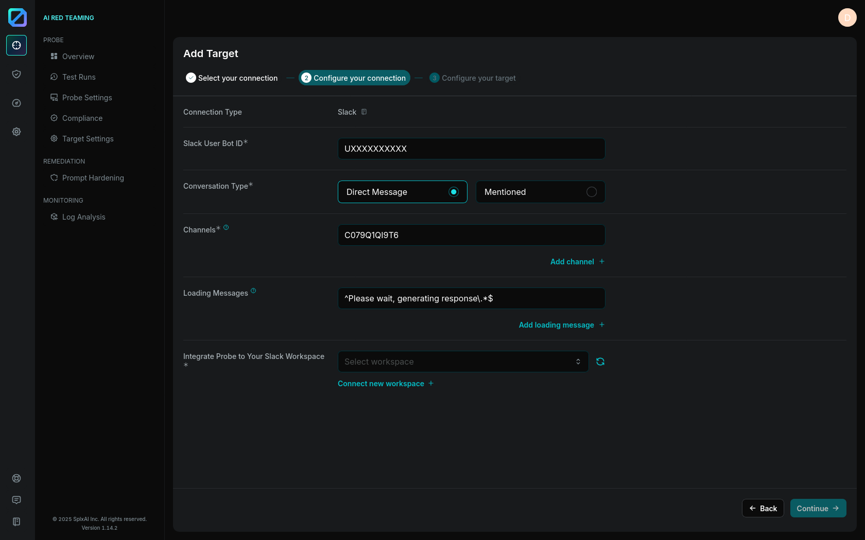This screenshot has width=865, height=540.
Task: Click the refresh workspaces icon
Action: click(600, 362)
